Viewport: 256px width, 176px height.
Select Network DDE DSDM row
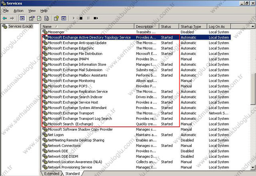click(x=136, y=156)
